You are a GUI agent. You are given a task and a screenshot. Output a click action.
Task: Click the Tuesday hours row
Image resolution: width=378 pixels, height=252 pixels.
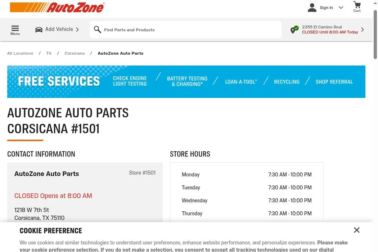click(x=247, y=187)
